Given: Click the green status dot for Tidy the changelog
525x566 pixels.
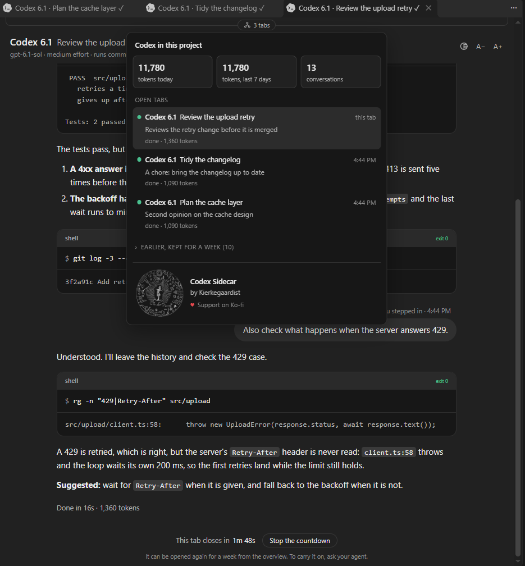Looking at the screenshot, I should point(139,159).
